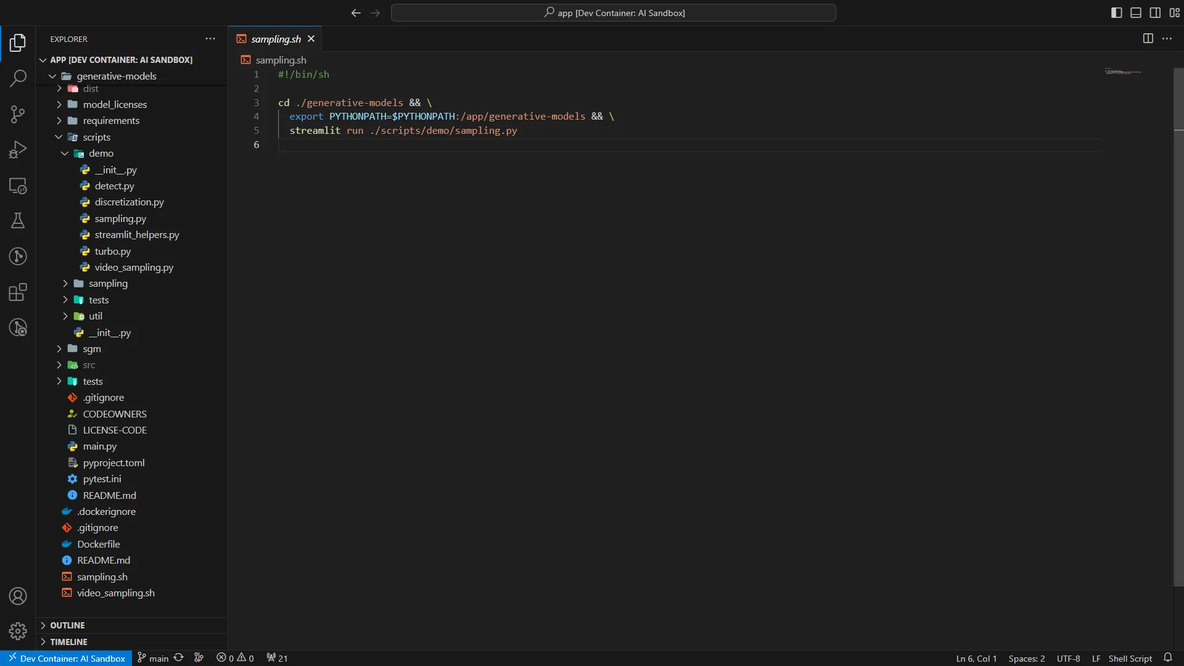Open the Testing beaker icon
This screenshot has height=666, width=1184.
(x=18, y=221)
